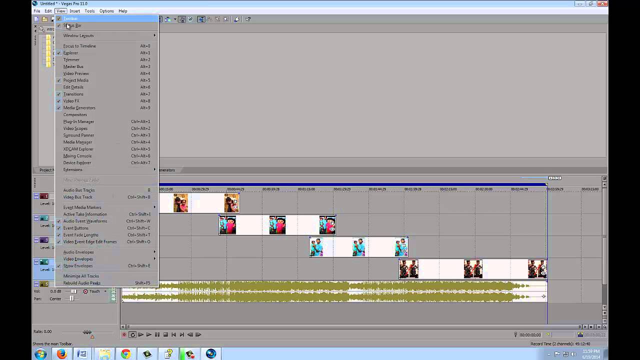Click the New project toolbar icon
This screenshot has height=360, width=640.
click(x=36, y=19)
